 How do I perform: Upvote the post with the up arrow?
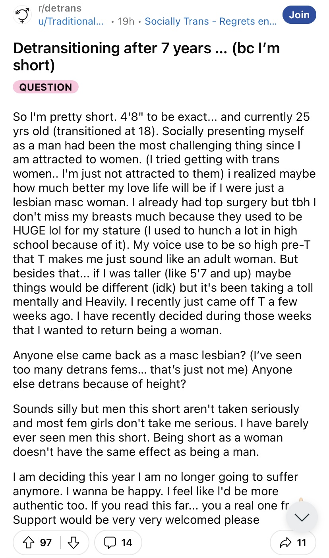pyautogui.click(x=28, y=542)
